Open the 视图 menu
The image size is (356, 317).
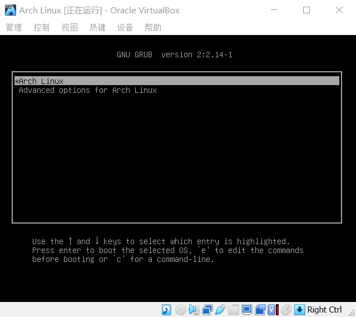click(70, 27)
